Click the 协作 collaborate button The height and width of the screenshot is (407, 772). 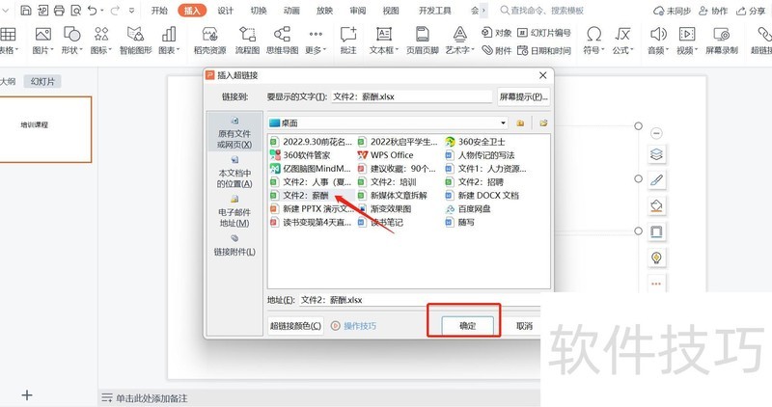click(x=713, y=11)
